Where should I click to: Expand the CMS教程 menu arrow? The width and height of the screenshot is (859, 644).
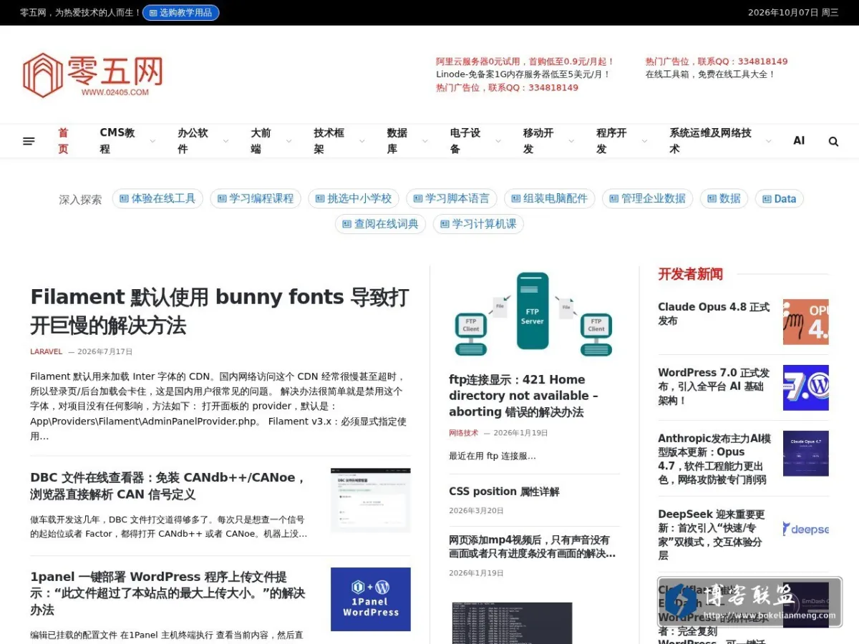click(x=152, y=142)
